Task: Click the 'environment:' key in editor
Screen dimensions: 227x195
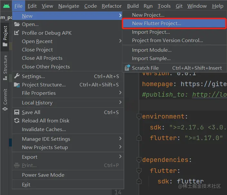Action: 165,116
